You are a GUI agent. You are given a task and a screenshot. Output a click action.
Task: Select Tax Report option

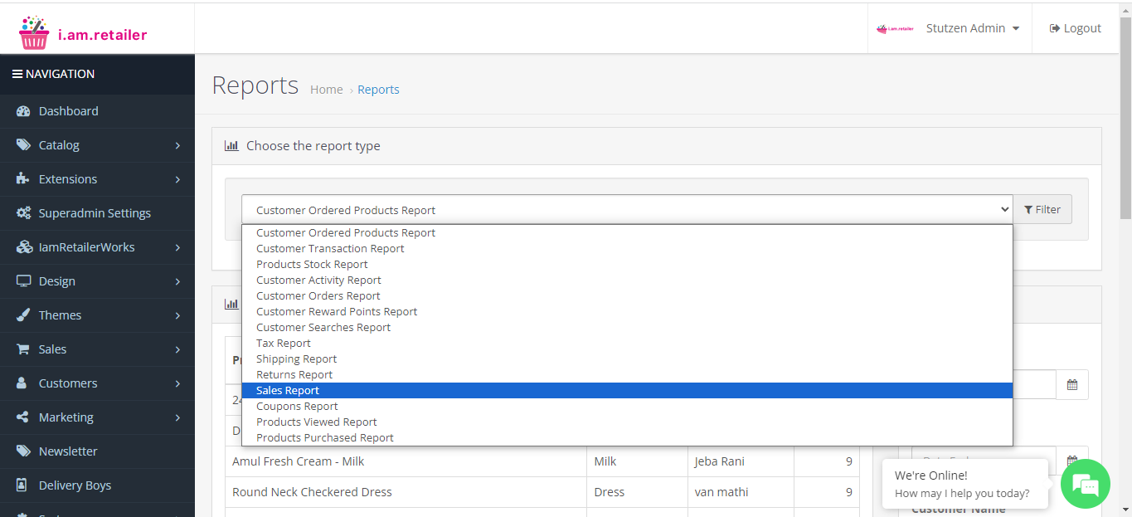tap(627, 344)
